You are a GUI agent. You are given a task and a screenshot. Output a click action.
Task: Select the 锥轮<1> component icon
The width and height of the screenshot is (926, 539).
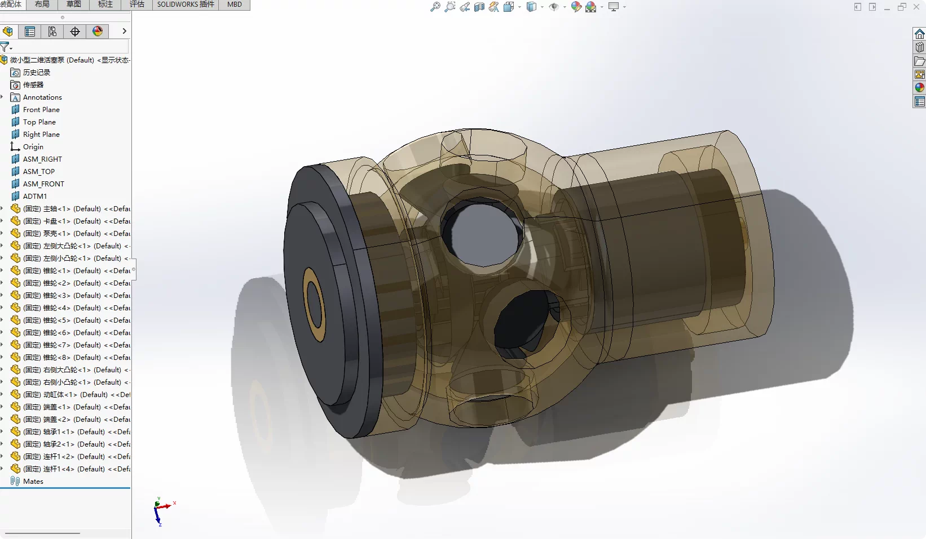coord(15,271)
